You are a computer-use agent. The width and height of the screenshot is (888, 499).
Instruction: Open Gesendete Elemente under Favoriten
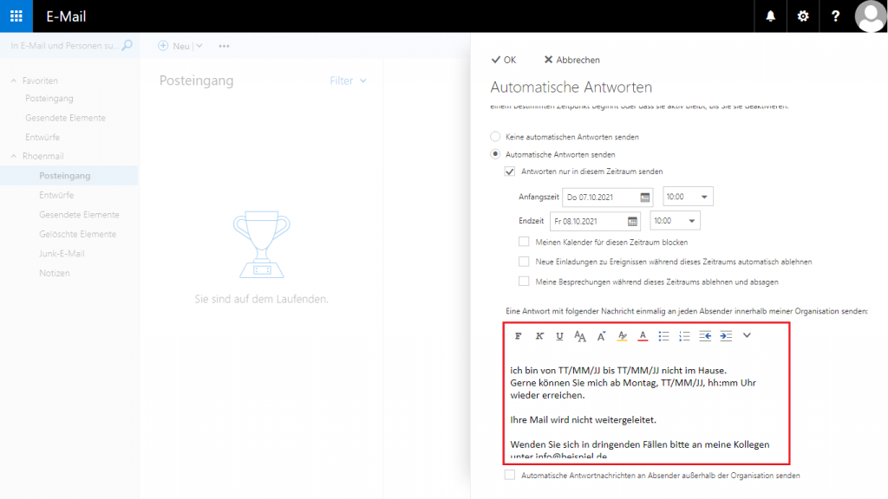65,118
